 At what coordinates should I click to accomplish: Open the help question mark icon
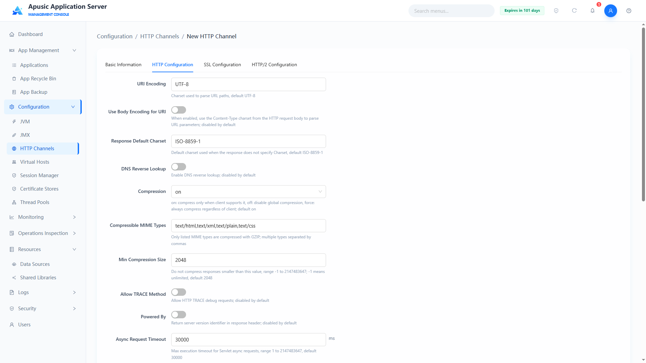(629, 11)
